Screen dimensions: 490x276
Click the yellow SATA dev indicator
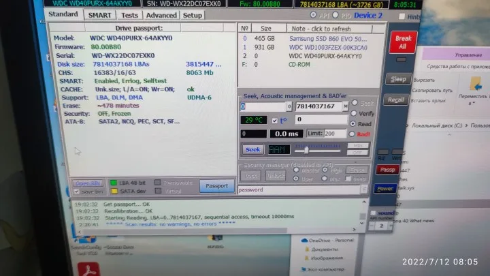point(114,191)
